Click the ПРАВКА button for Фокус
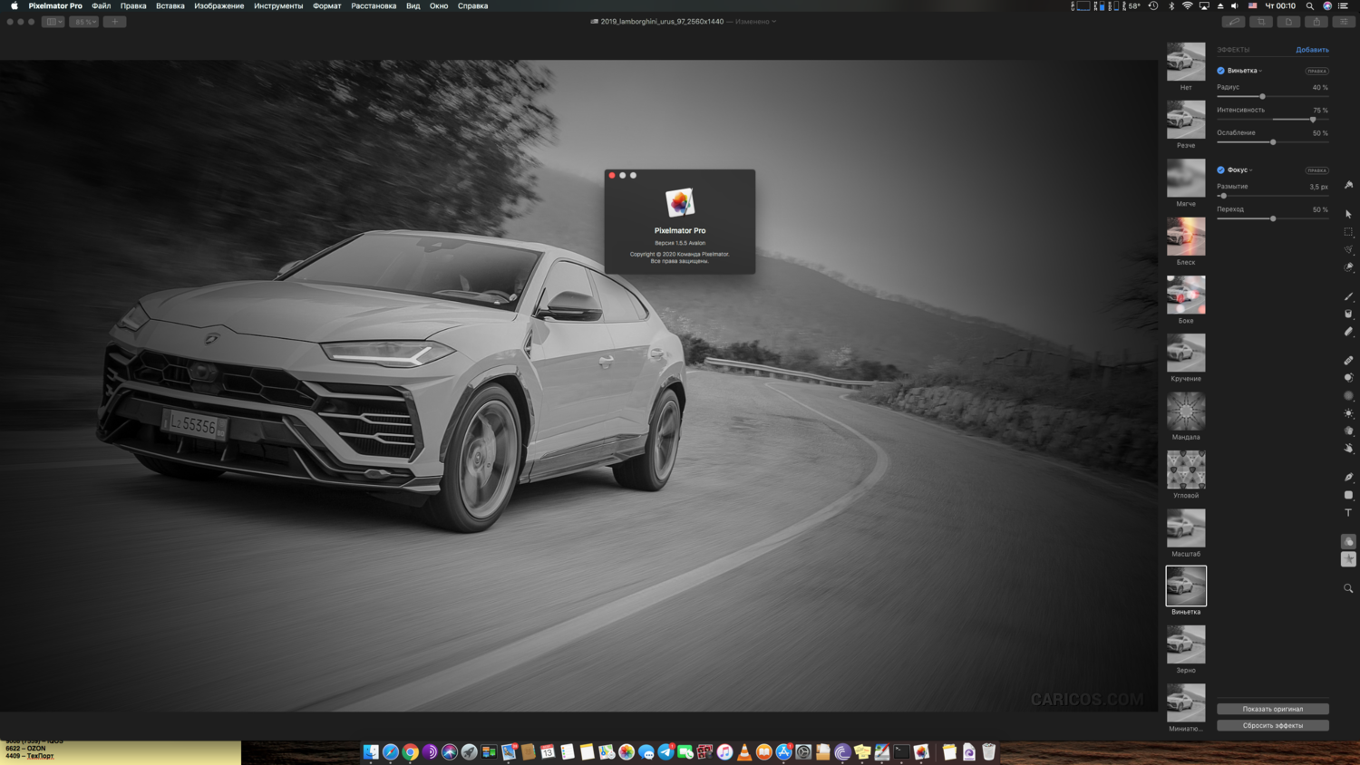1360x765 pixels. pyautogui.click(x=1316, y=170)
